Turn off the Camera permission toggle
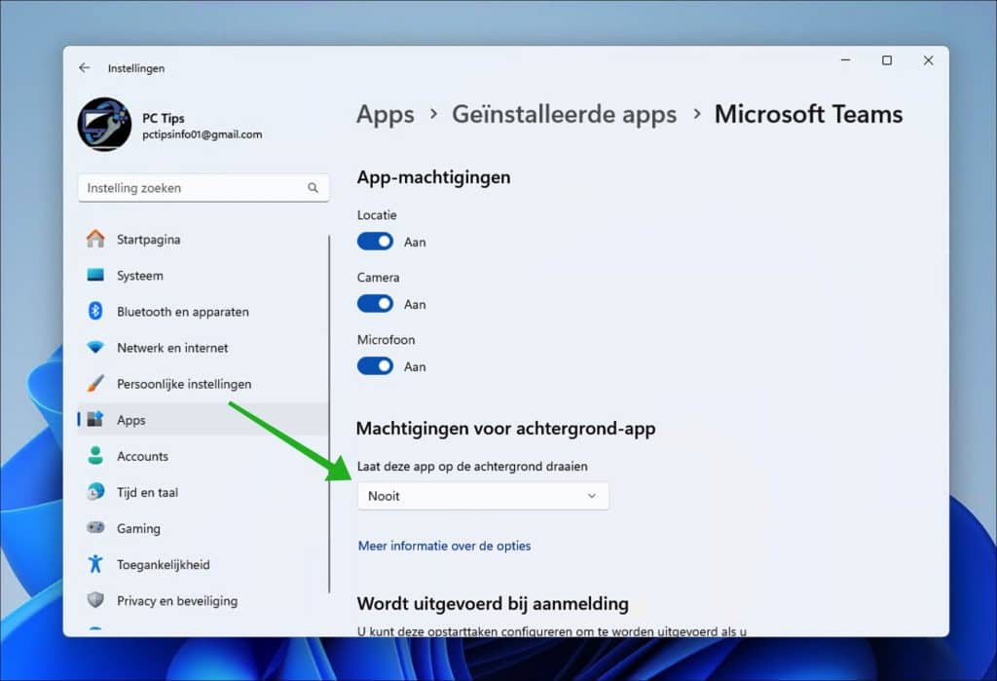 (375, 304)
